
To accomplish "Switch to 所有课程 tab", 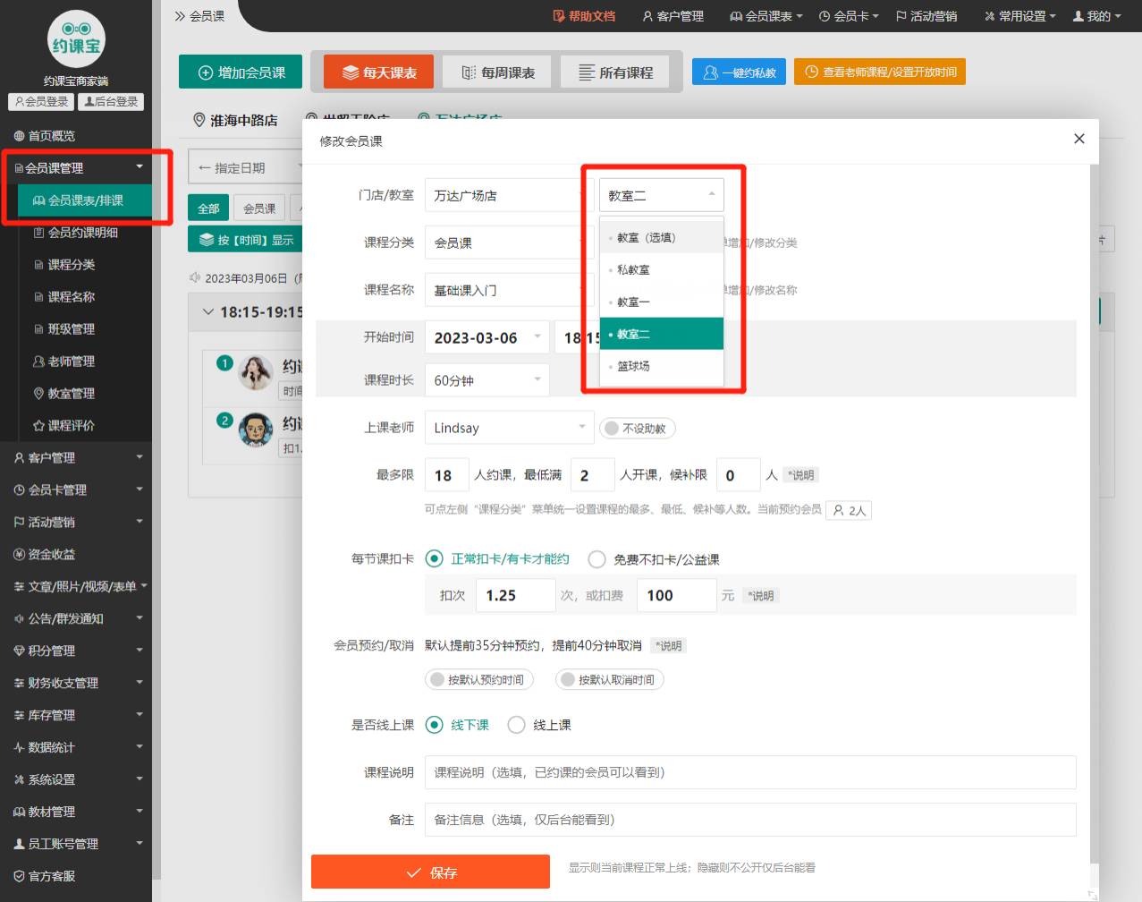I will point(615,72).
